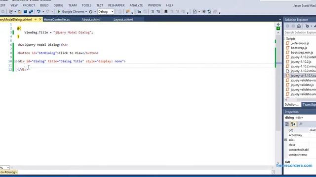Collapse the div dialog code block
This screenshot has height=177, width=316.
pos(15,61)
